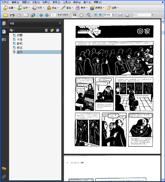
Task: Open the find options dropdown arrow
Action: tap(153, 15)
